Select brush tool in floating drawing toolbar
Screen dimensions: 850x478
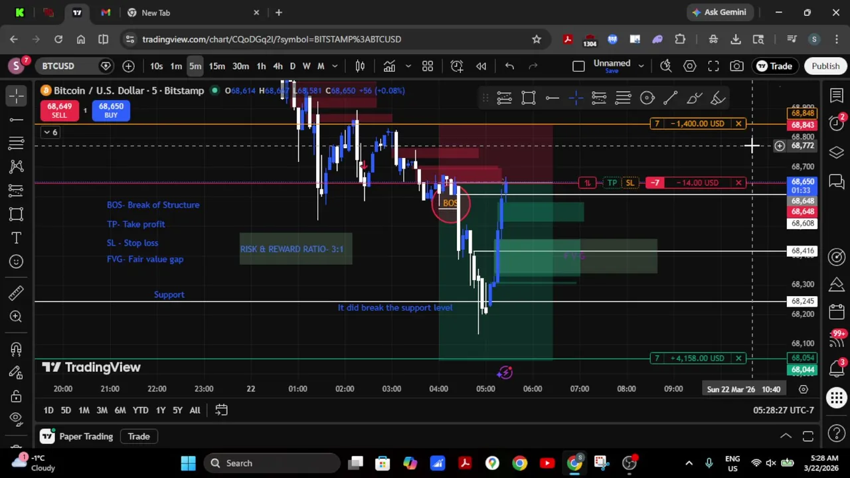[x=695, y=98]
